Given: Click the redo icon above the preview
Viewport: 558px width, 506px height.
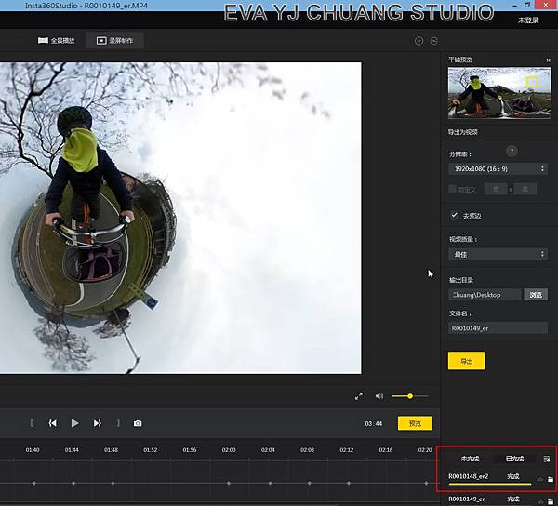Looking at the screenshot, I should [x=433, y=41].
